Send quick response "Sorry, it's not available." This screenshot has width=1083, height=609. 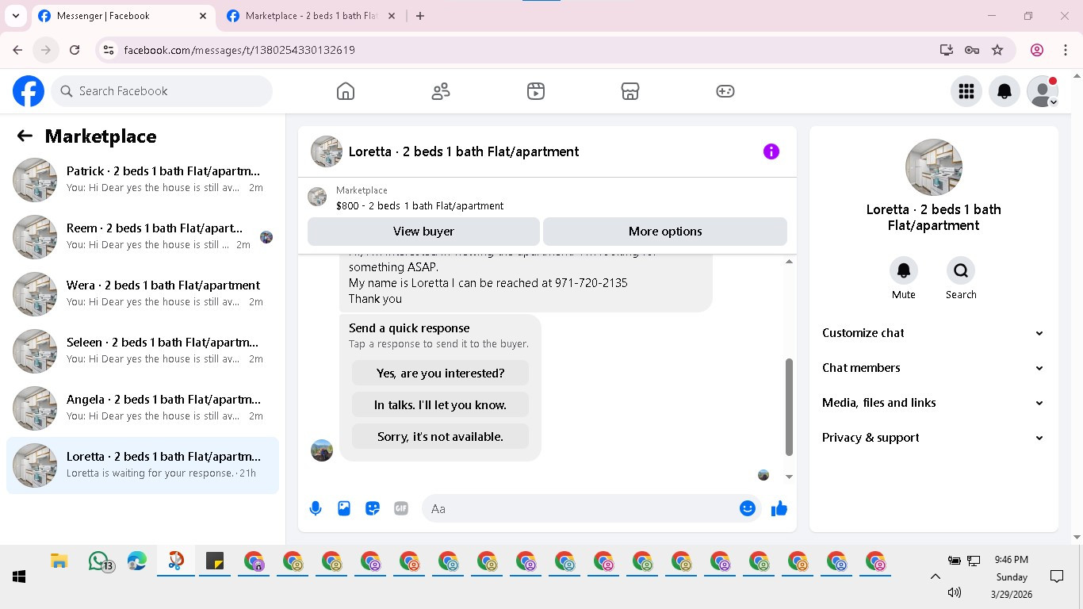click(x=440, y=436)
